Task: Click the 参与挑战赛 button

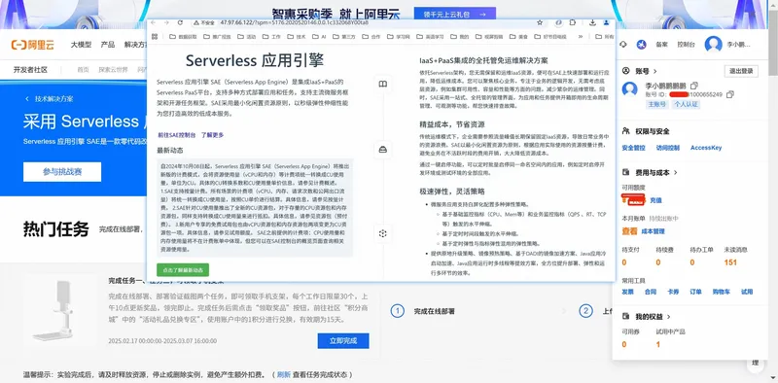Action: pos(62,172)
